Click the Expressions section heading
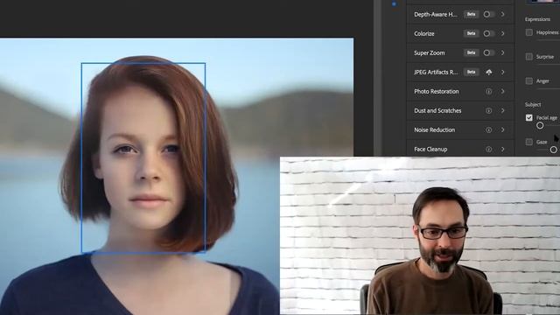This screenshot has width=560, height=315. point(537,19)
